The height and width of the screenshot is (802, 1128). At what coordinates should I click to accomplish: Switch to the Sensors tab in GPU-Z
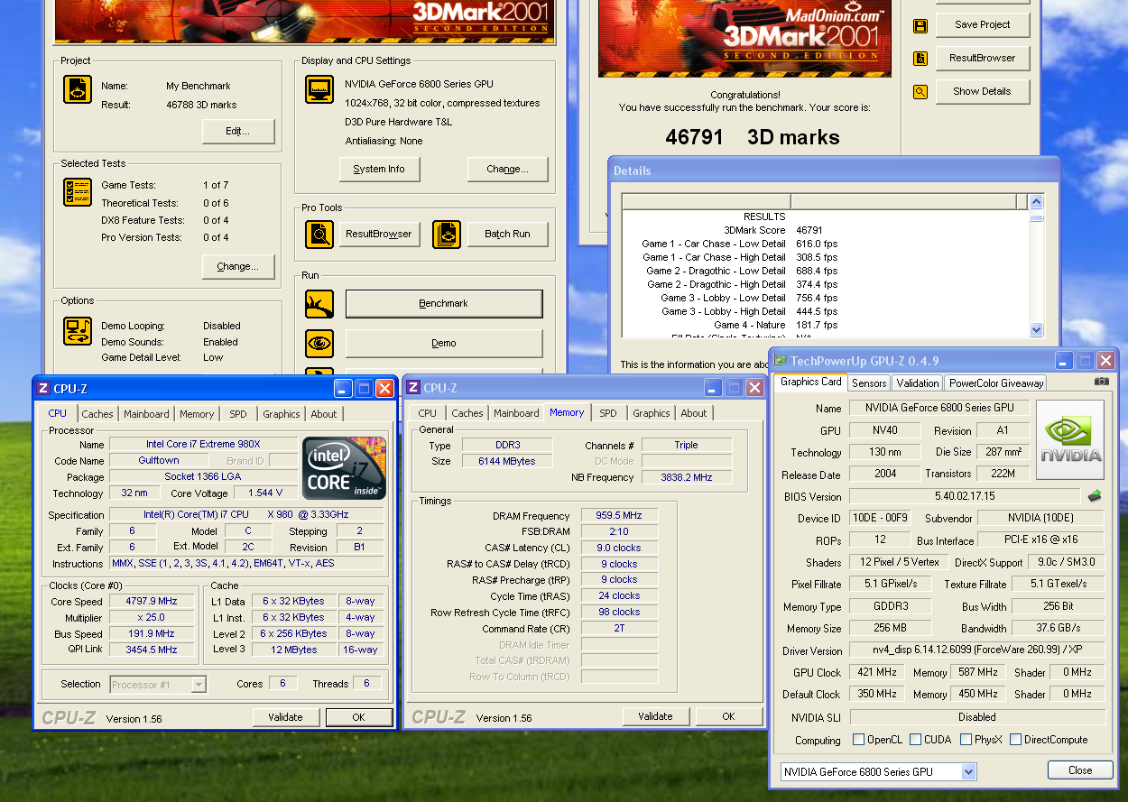(x=869, y=383)
